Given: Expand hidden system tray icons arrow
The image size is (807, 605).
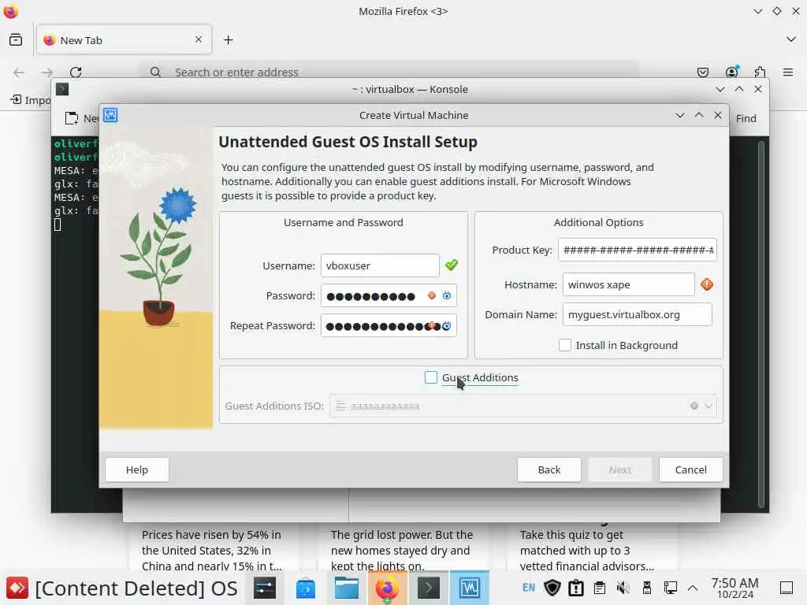Looking at the screenshot, I should tap(693, 588).
